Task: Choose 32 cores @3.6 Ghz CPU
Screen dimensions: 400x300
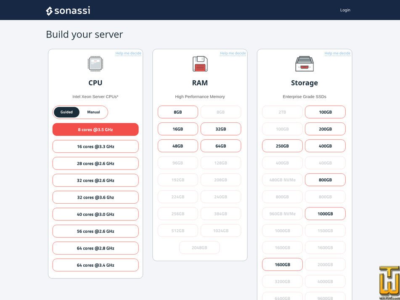Action: (x=95, y=197)
